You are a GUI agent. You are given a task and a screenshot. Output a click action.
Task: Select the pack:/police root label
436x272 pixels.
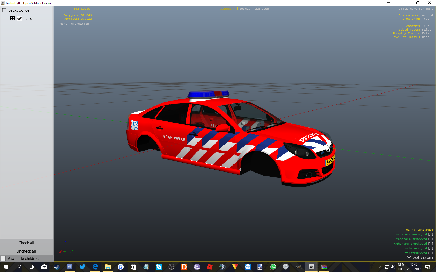19,10
